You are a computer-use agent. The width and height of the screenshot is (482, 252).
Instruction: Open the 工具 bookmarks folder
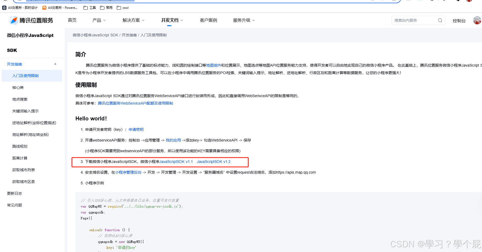coord(89,8)
